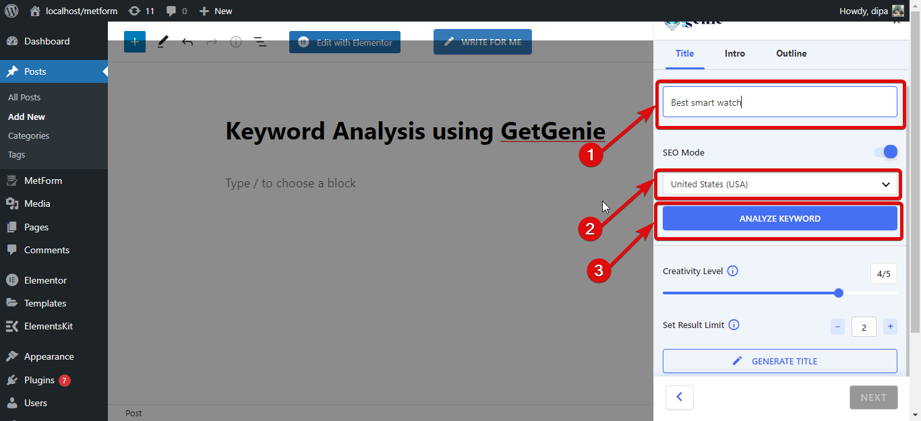Switch to the Title tab
921x421 pixels.
pos(685,53)
